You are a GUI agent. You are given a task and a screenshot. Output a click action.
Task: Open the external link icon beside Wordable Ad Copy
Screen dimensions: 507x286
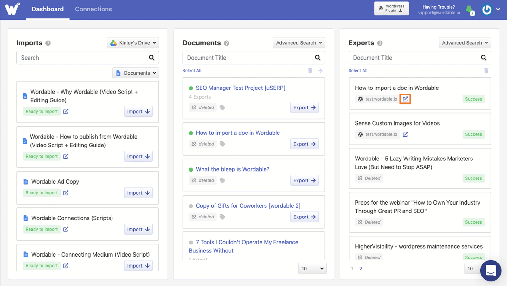click(x=66, y=192)
